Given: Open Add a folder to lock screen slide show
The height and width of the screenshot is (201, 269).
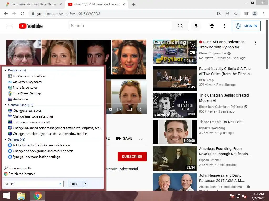Looking at the screenshot, I should (42, 145).
